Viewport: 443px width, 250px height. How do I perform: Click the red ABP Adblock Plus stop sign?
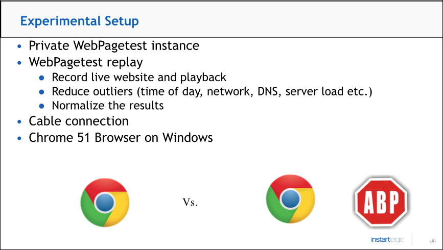(381, 201)
